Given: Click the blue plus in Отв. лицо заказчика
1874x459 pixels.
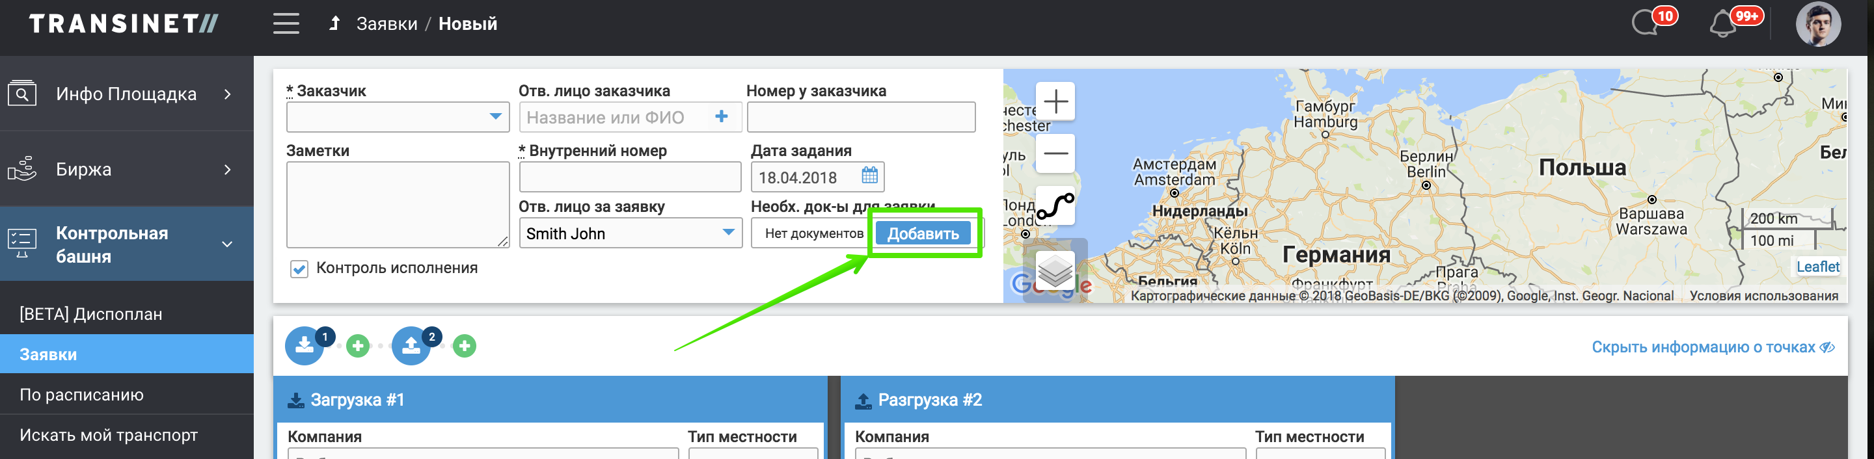Looking at the screenshot, I should [722, 117].
